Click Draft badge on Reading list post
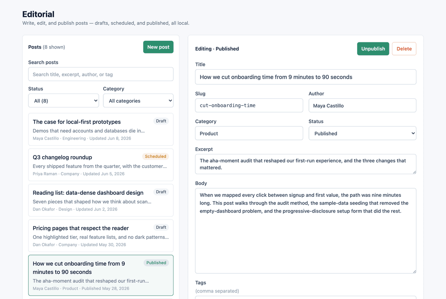Image resolution: width=446 pixels, height=299 pixels. tap(161, 192)
